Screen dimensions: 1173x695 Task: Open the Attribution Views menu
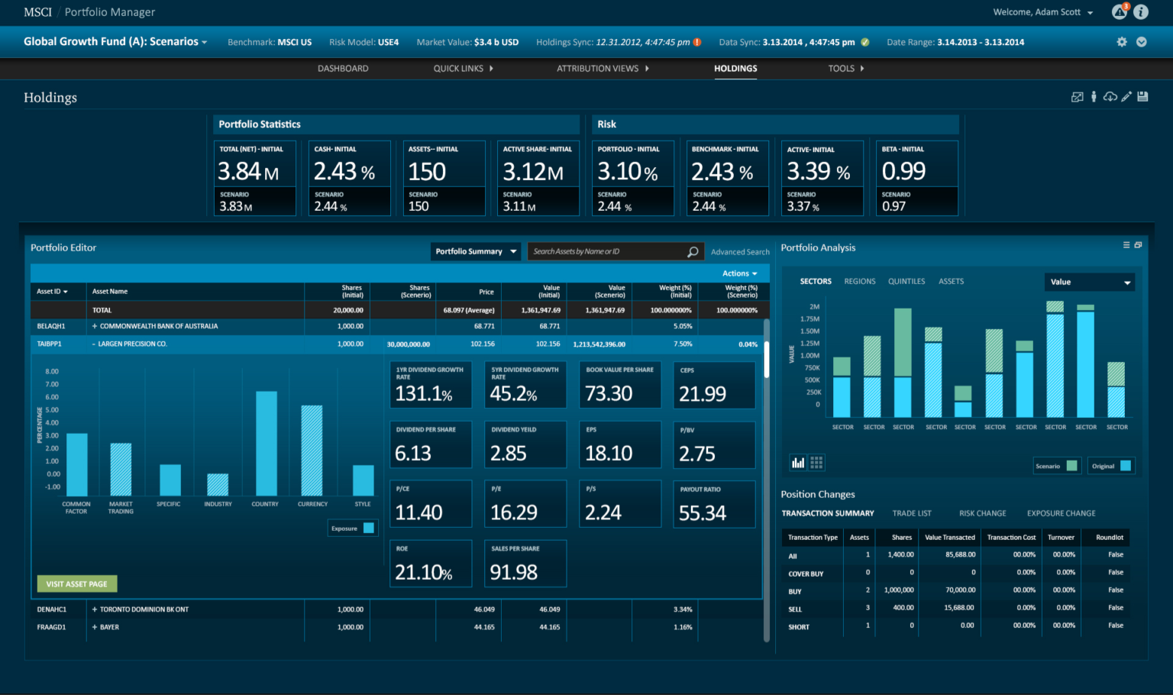603,69
